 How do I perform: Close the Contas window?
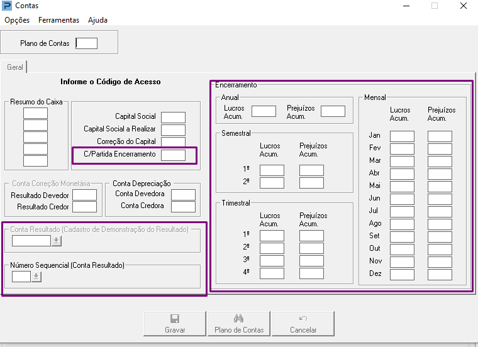pyautogui.click(x=463, y=6)
